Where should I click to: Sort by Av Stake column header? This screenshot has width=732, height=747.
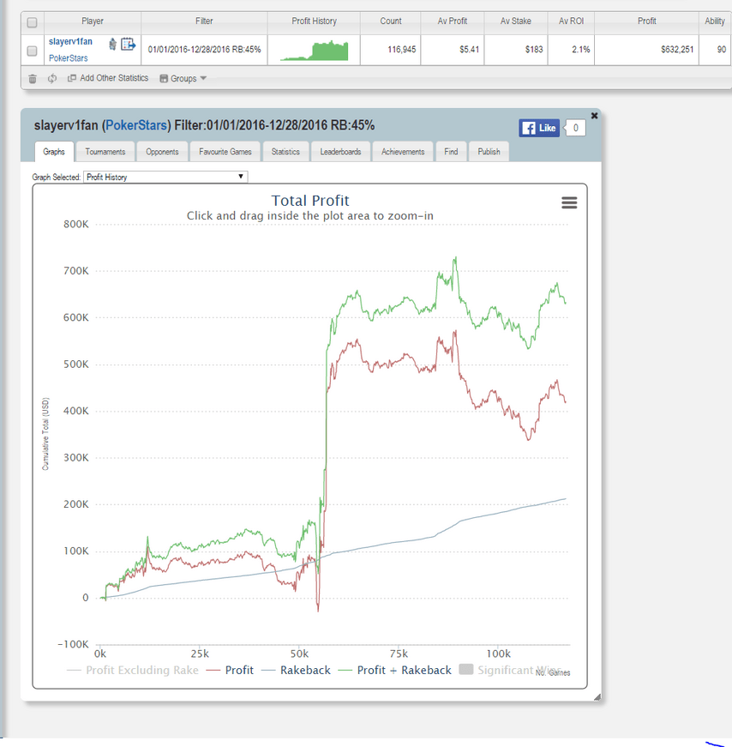tap(516, 21)
